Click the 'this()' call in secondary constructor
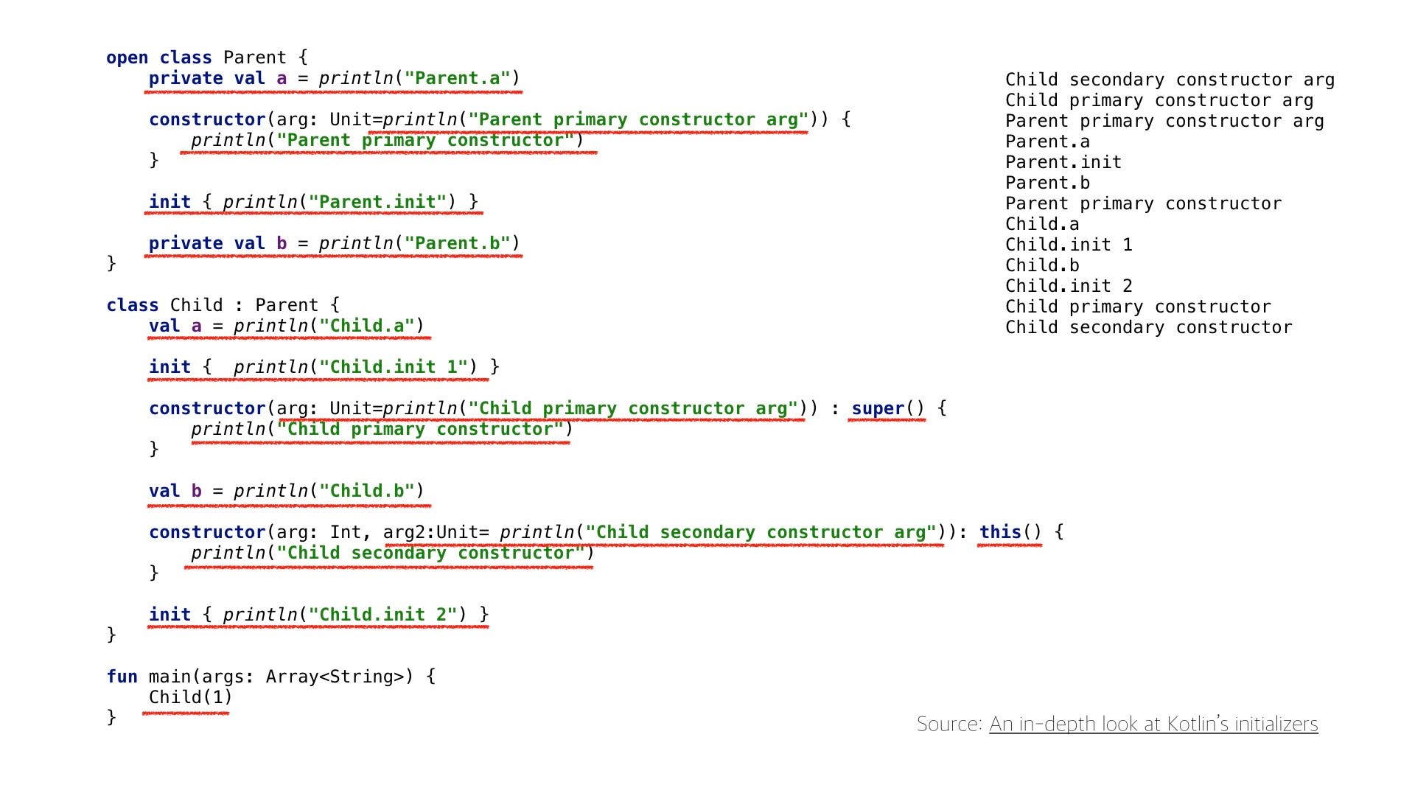The height and width of the screenshot is (796, 1415). 1010,532
